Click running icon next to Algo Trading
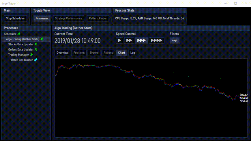This screenshot has height=141, width=251. click(x=42, y=39)
